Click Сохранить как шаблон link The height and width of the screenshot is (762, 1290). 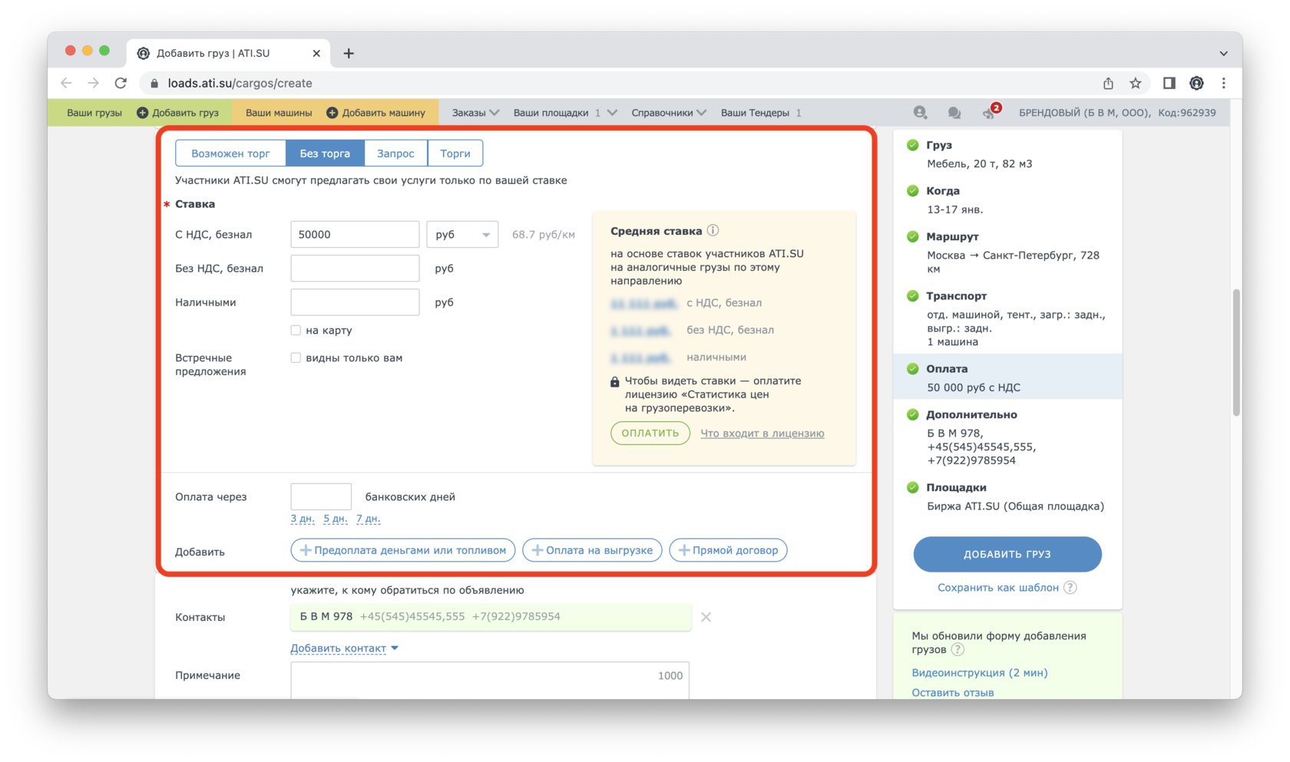[x=998, y=588]
